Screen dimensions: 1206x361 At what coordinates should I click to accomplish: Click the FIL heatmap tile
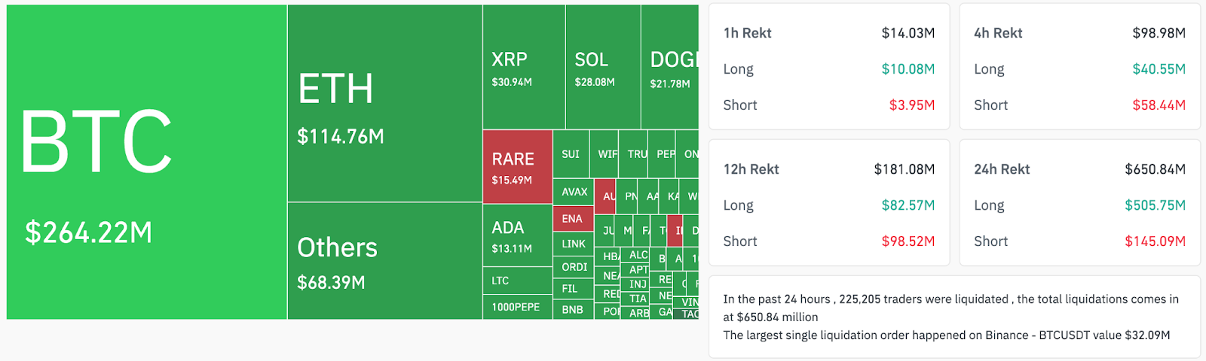click(x=571, y=288)
